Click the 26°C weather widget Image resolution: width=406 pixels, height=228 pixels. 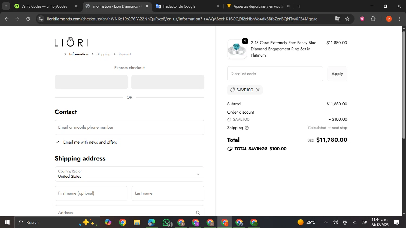(x=306, y=222)
